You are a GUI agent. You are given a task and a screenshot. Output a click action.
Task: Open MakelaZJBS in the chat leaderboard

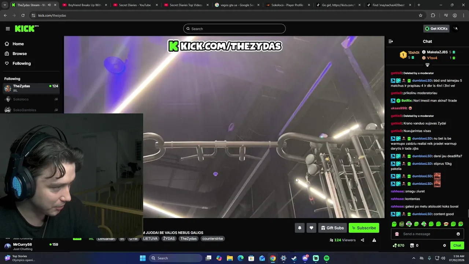[x=437, y=52]
